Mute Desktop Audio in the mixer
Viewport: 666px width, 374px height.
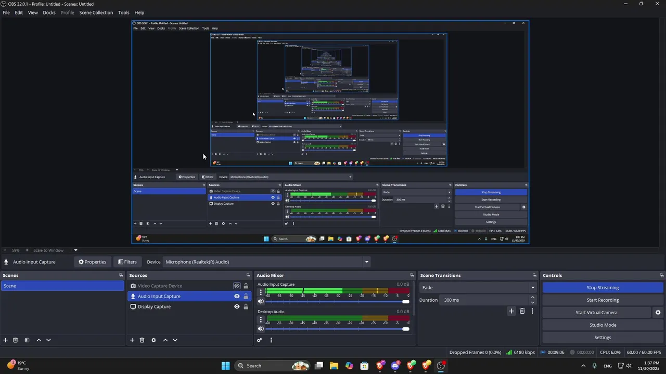point(261,329)
